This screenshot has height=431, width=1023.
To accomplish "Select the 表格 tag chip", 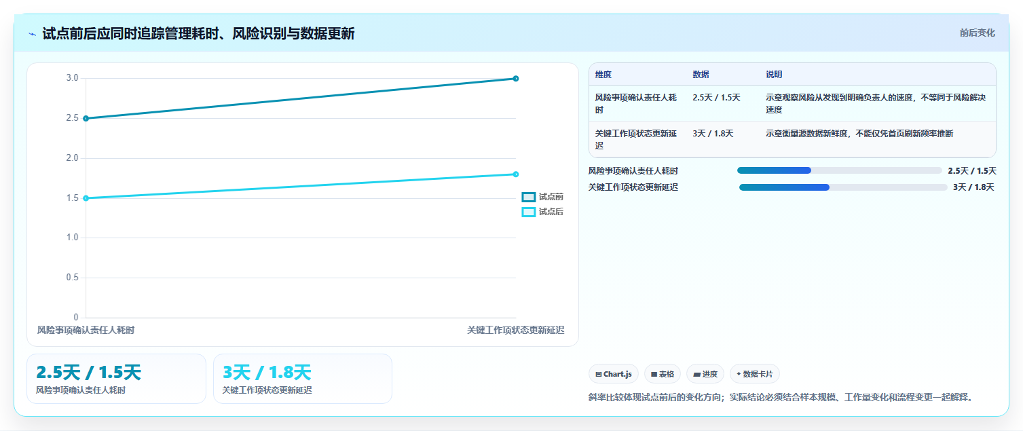I will pyautogui.click(x=663, y=374).
